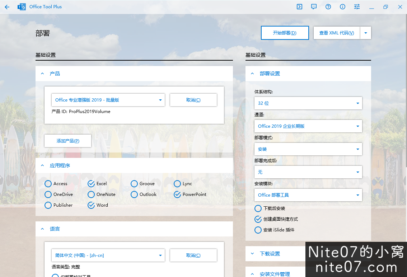Viewport: 407px width, 277px height.
Task: Click 取消(C) next to the product
Action: [193, 100]
